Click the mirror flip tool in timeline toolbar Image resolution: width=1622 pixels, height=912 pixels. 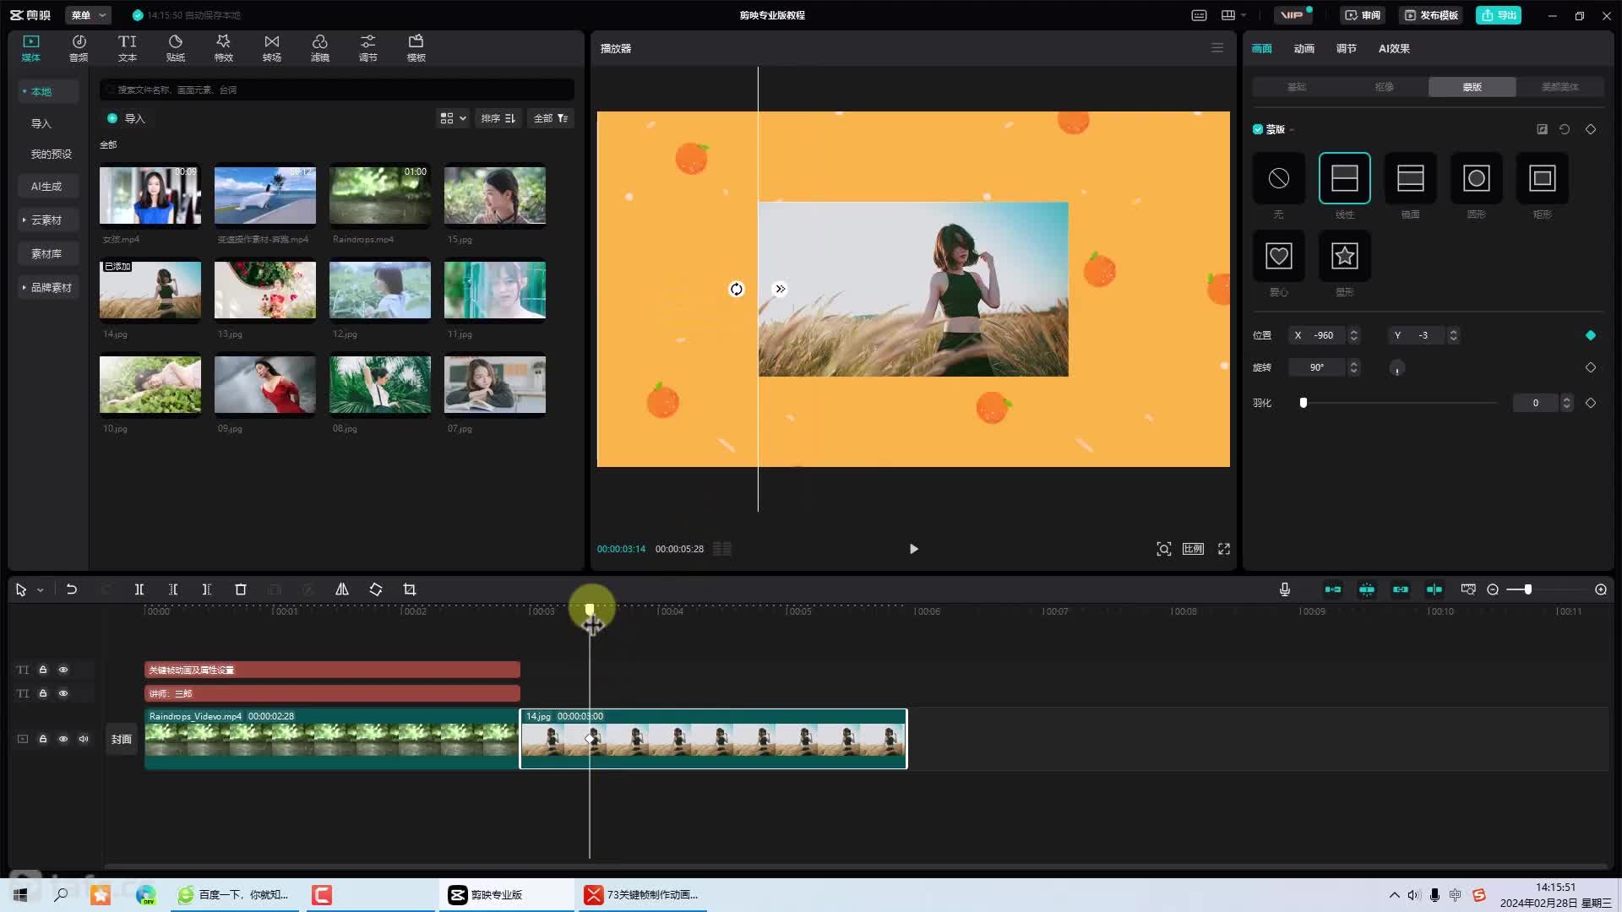[x=342, y=589]
